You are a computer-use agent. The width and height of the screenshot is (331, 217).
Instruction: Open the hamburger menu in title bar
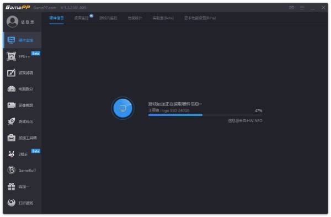302,8
